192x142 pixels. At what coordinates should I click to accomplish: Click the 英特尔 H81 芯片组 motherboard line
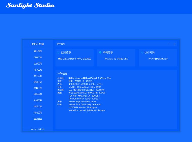point(81,81)
